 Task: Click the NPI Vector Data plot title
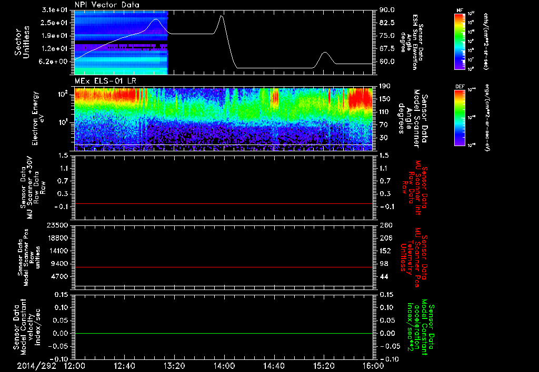(x=107, y=5)
